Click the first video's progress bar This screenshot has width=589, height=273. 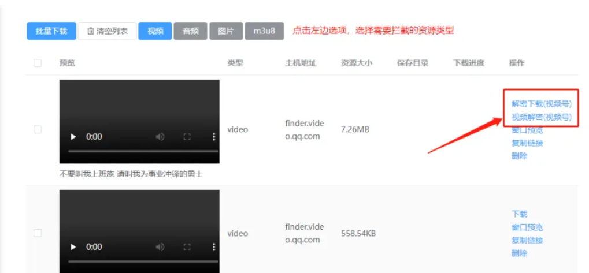pyautogui.click(x=143, y=151)
